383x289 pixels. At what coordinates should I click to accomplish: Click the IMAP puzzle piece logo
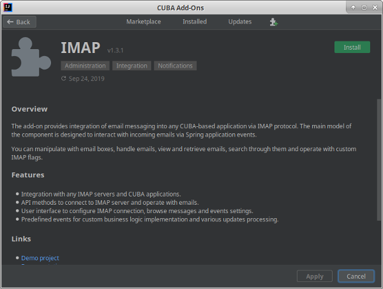[31, 57]
